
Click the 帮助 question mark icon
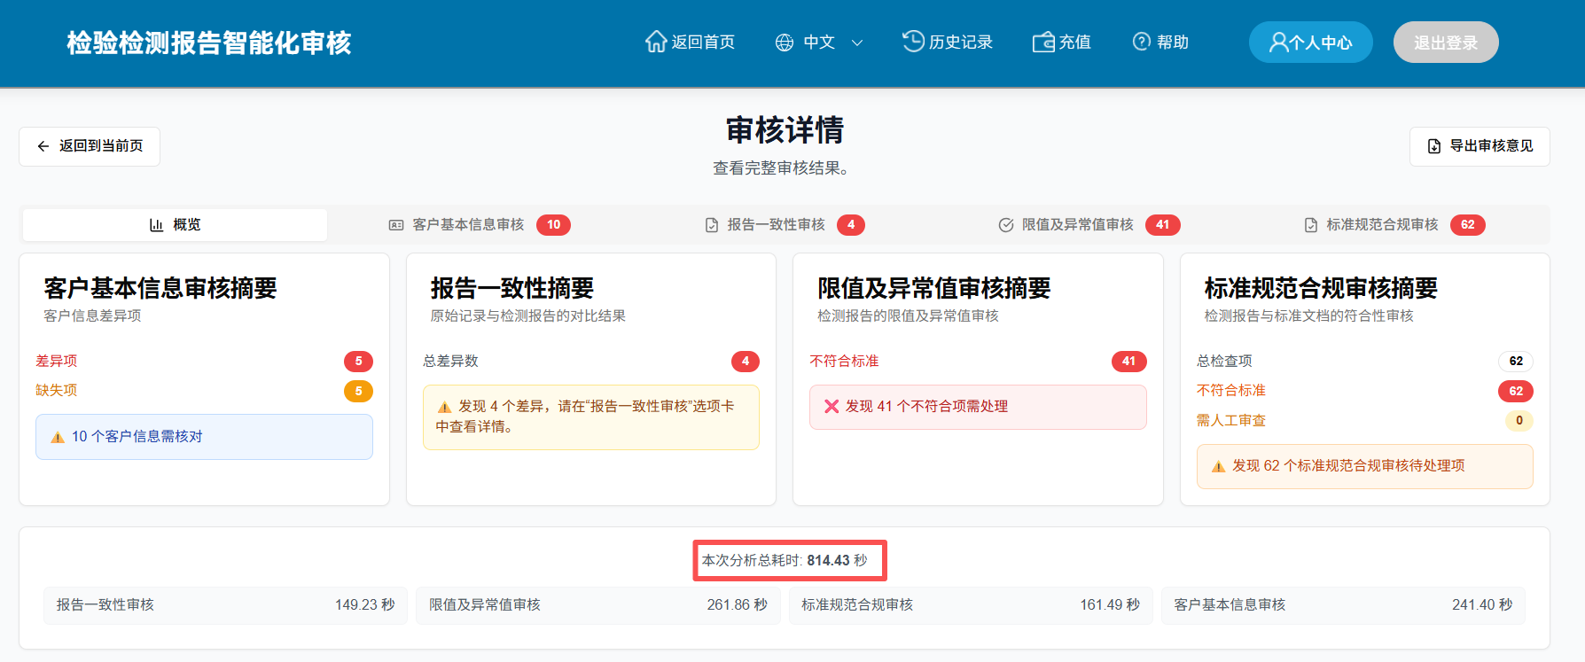coord(1142,42)
